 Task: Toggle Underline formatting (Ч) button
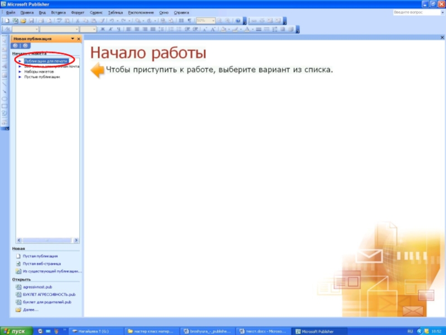pos(117,29)
